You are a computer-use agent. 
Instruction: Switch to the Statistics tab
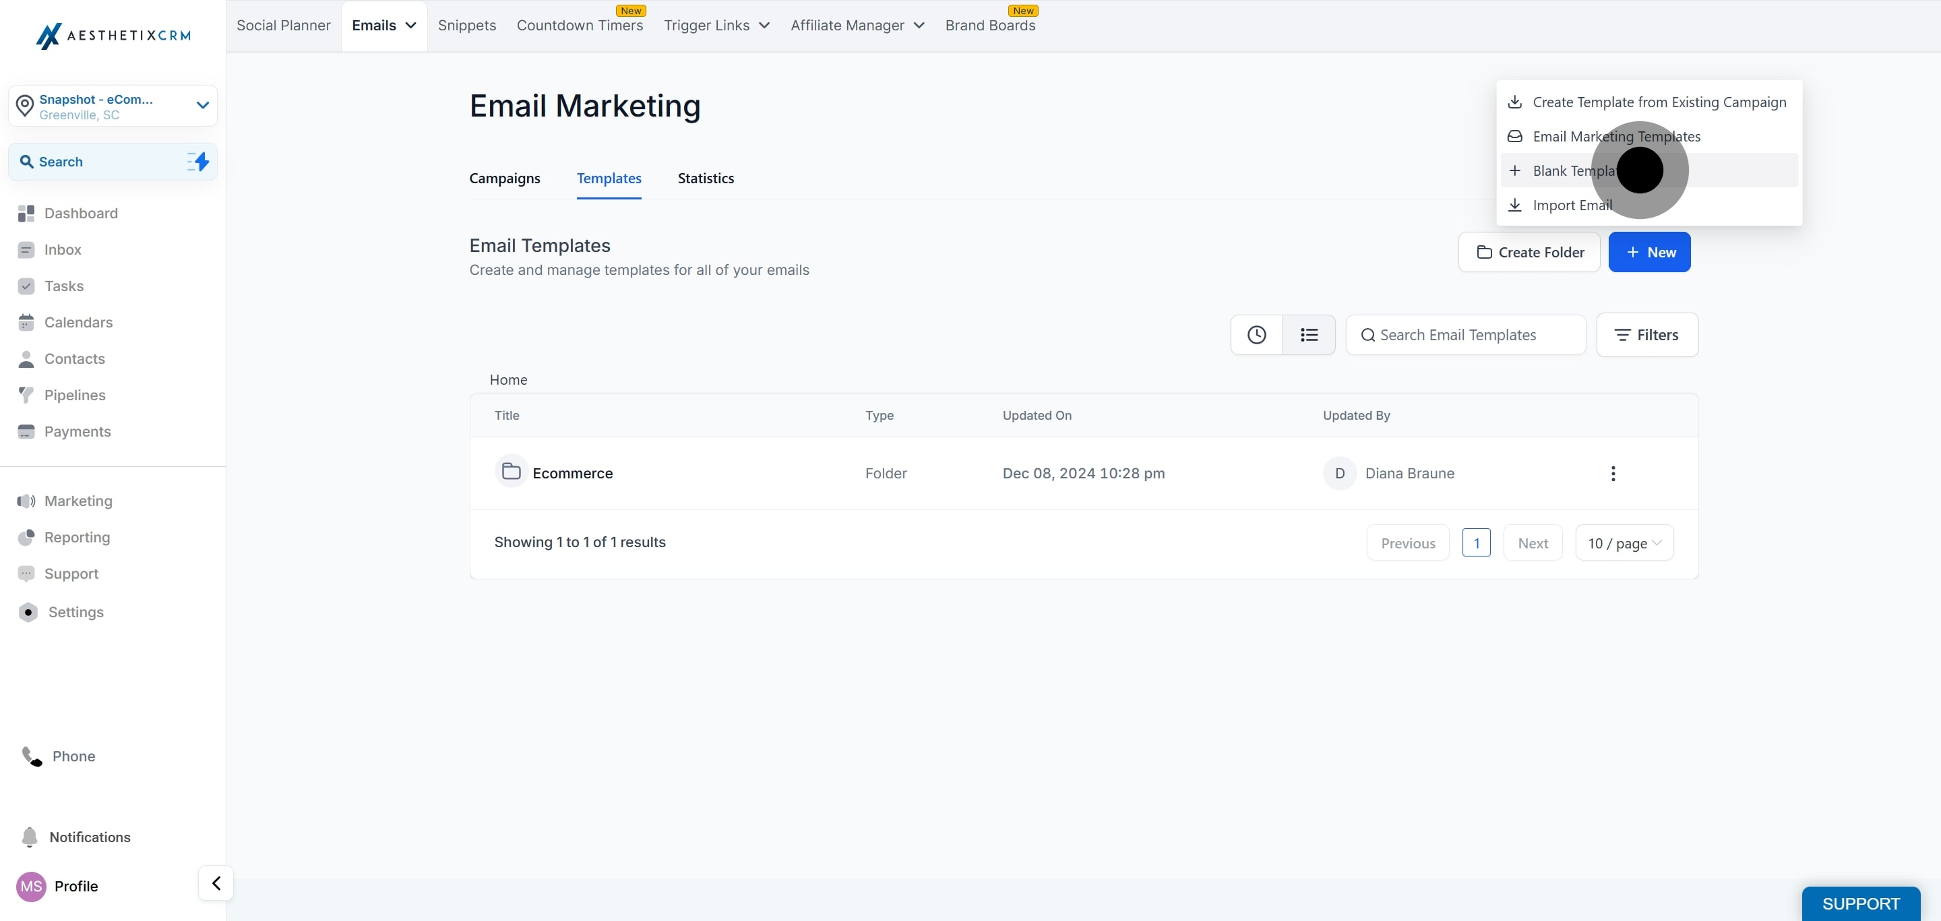705,179
